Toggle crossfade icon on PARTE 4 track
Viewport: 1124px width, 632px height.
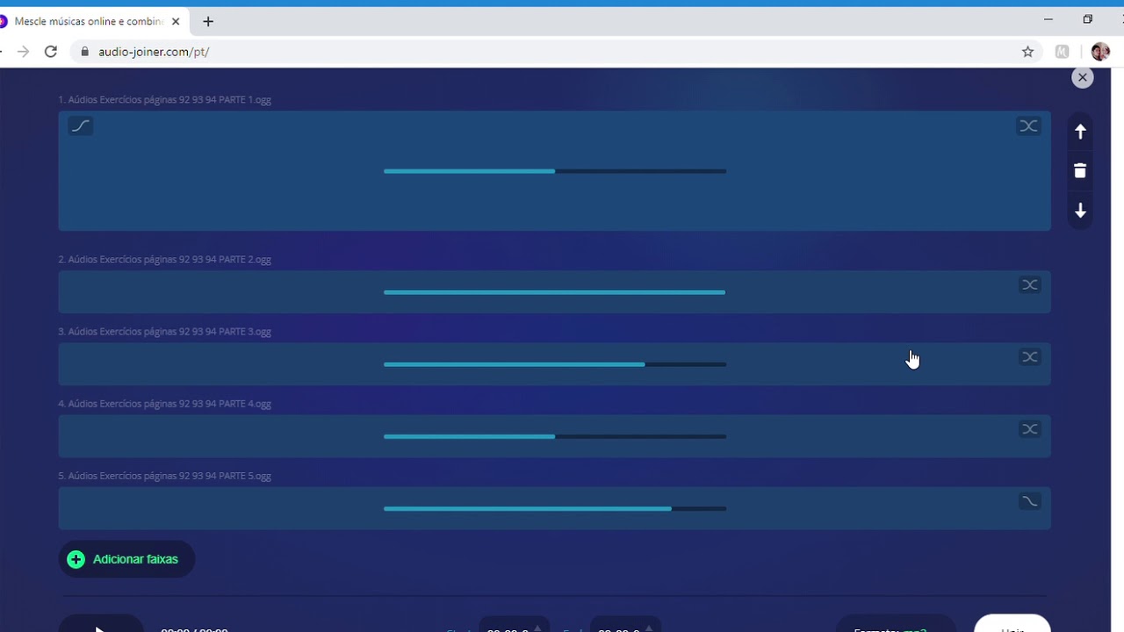pyautogui.click(x=1029, y=428)
